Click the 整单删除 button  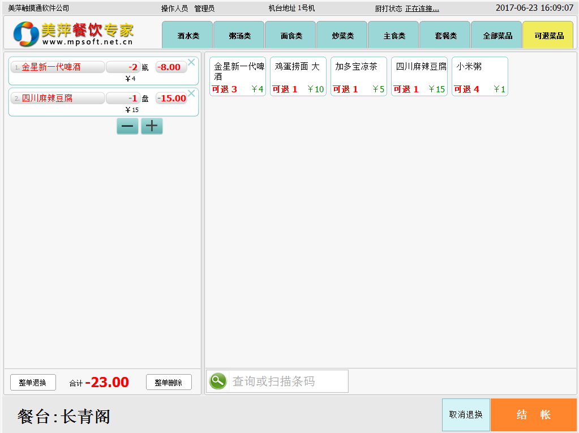pyautogui.click(x=169, y=383)
